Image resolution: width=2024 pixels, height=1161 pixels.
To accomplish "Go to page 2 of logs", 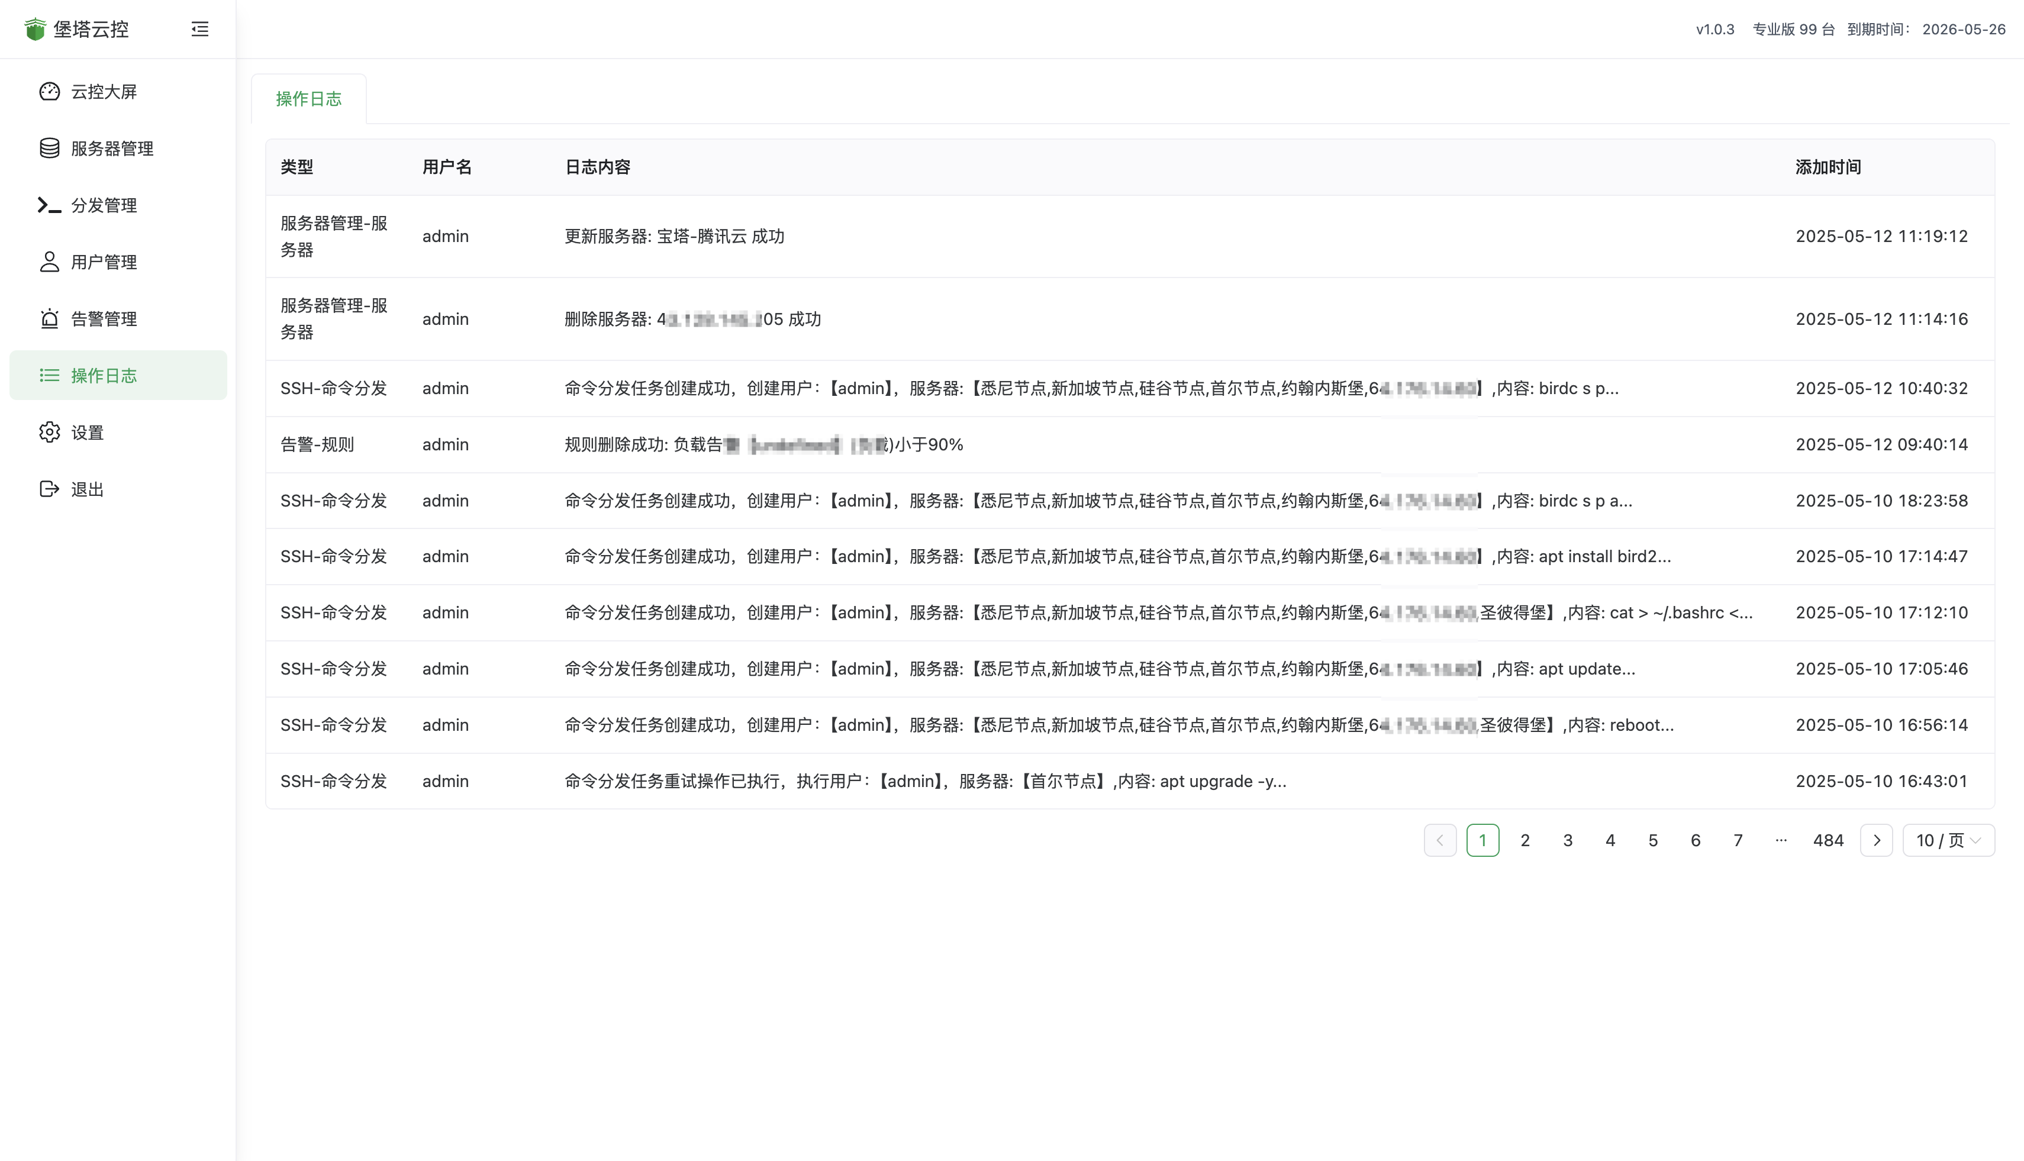I will pyautogui.click(x=1525, y=840).
